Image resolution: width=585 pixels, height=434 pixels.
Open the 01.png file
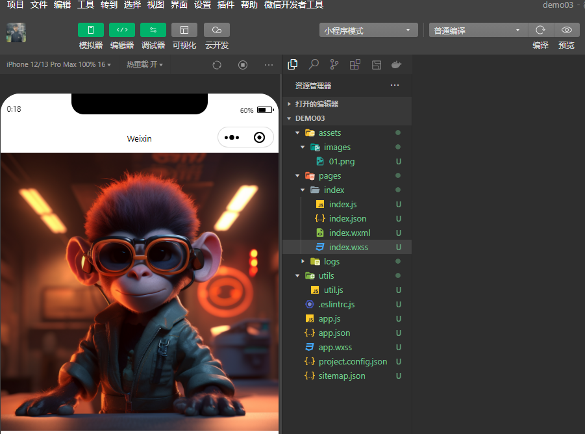(347, 162)
